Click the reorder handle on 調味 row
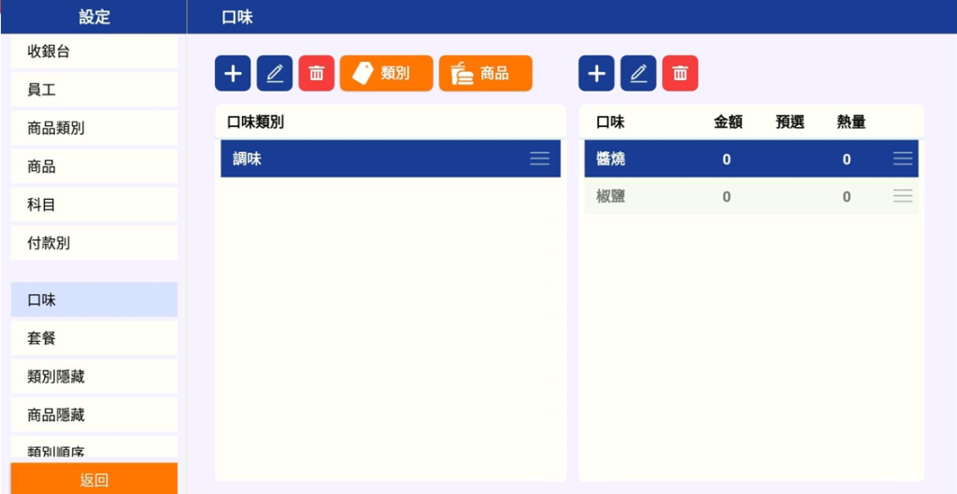 coord(539,159)
